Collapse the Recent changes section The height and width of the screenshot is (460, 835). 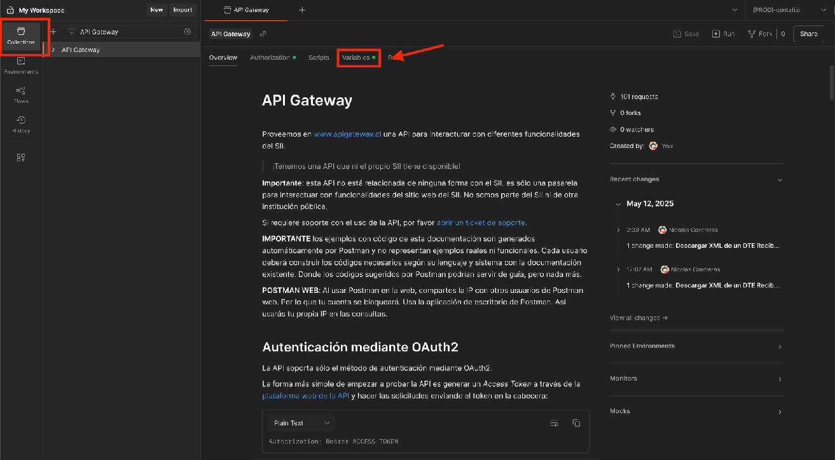point(780,180)
